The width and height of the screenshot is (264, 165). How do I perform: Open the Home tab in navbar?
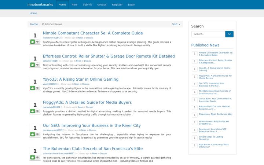click(x=62, y=4)
